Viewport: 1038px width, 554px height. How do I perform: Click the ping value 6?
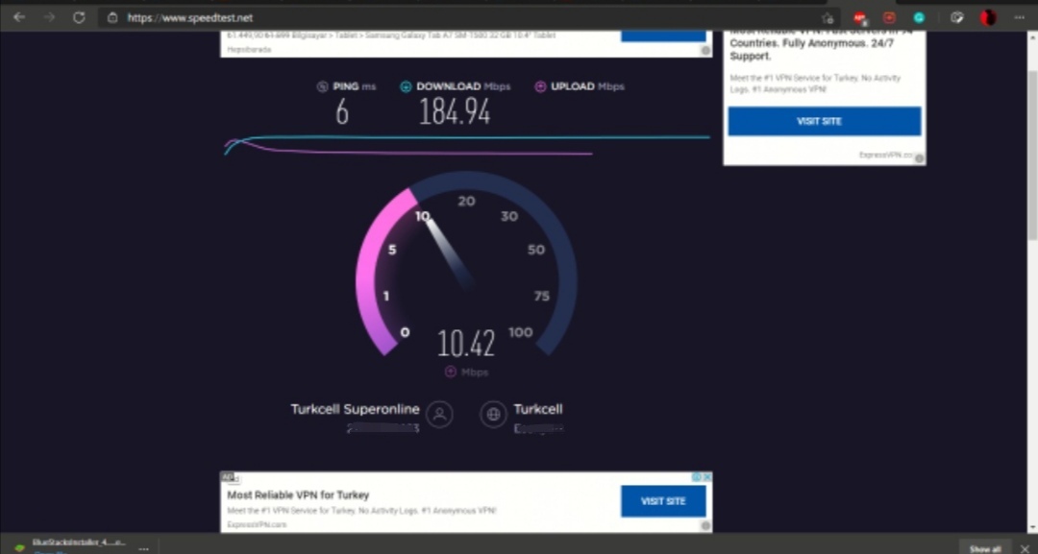click(x=341, y=112)
